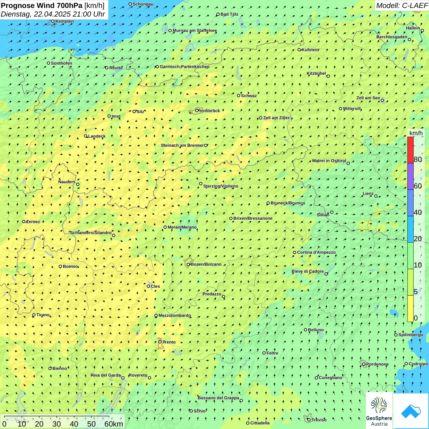This screenshot has height=429, width=429.
Task: Click the 'Schongau' label
Action: pyautogui.click(x=143, y=4)
